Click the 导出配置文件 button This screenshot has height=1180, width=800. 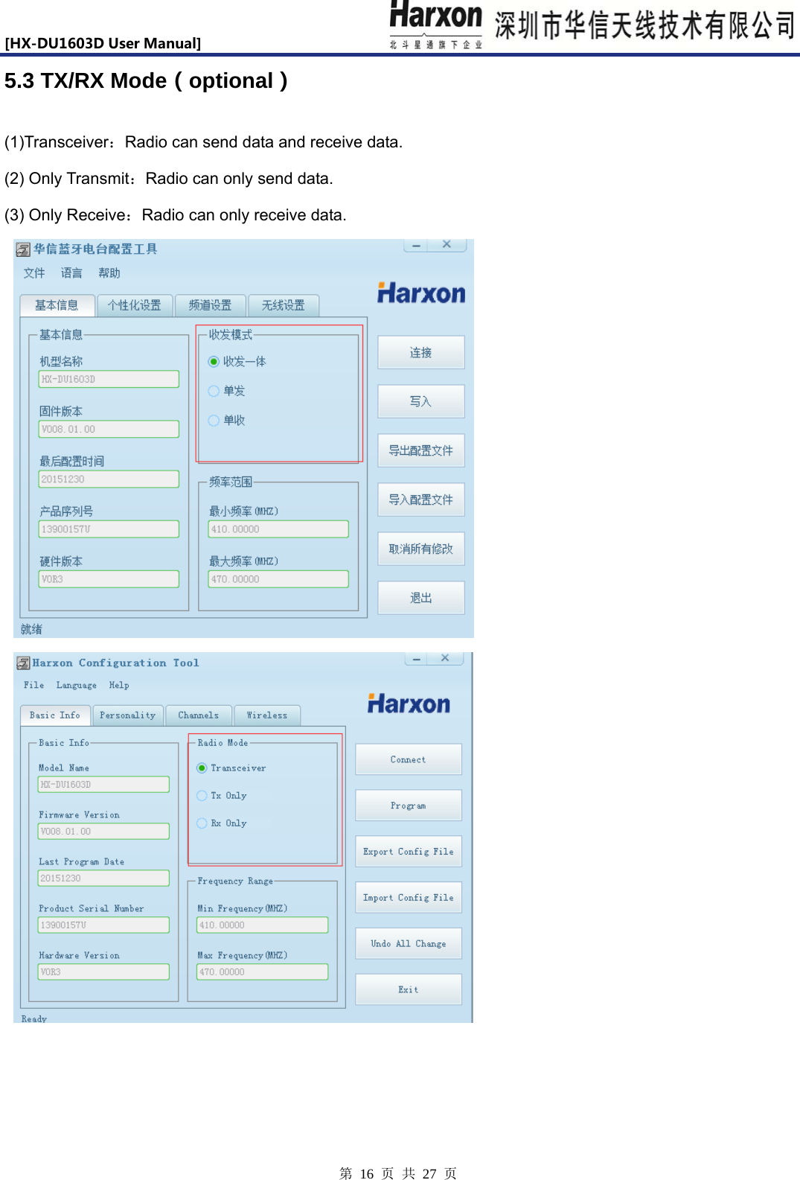pos(421,450)
